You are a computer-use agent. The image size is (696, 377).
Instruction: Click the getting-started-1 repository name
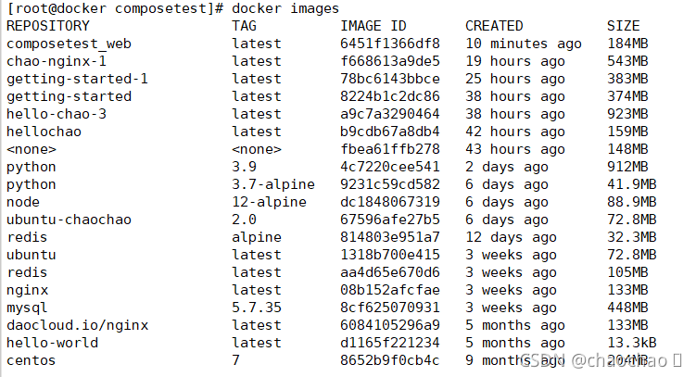click(77, 79)
